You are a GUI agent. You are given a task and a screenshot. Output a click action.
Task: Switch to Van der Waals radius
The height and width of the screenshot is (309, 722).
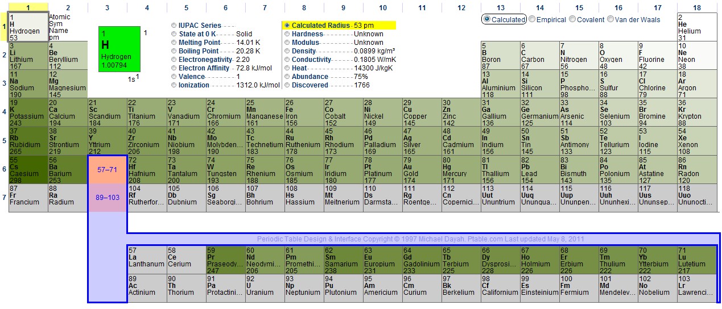(x=610, y=19)
